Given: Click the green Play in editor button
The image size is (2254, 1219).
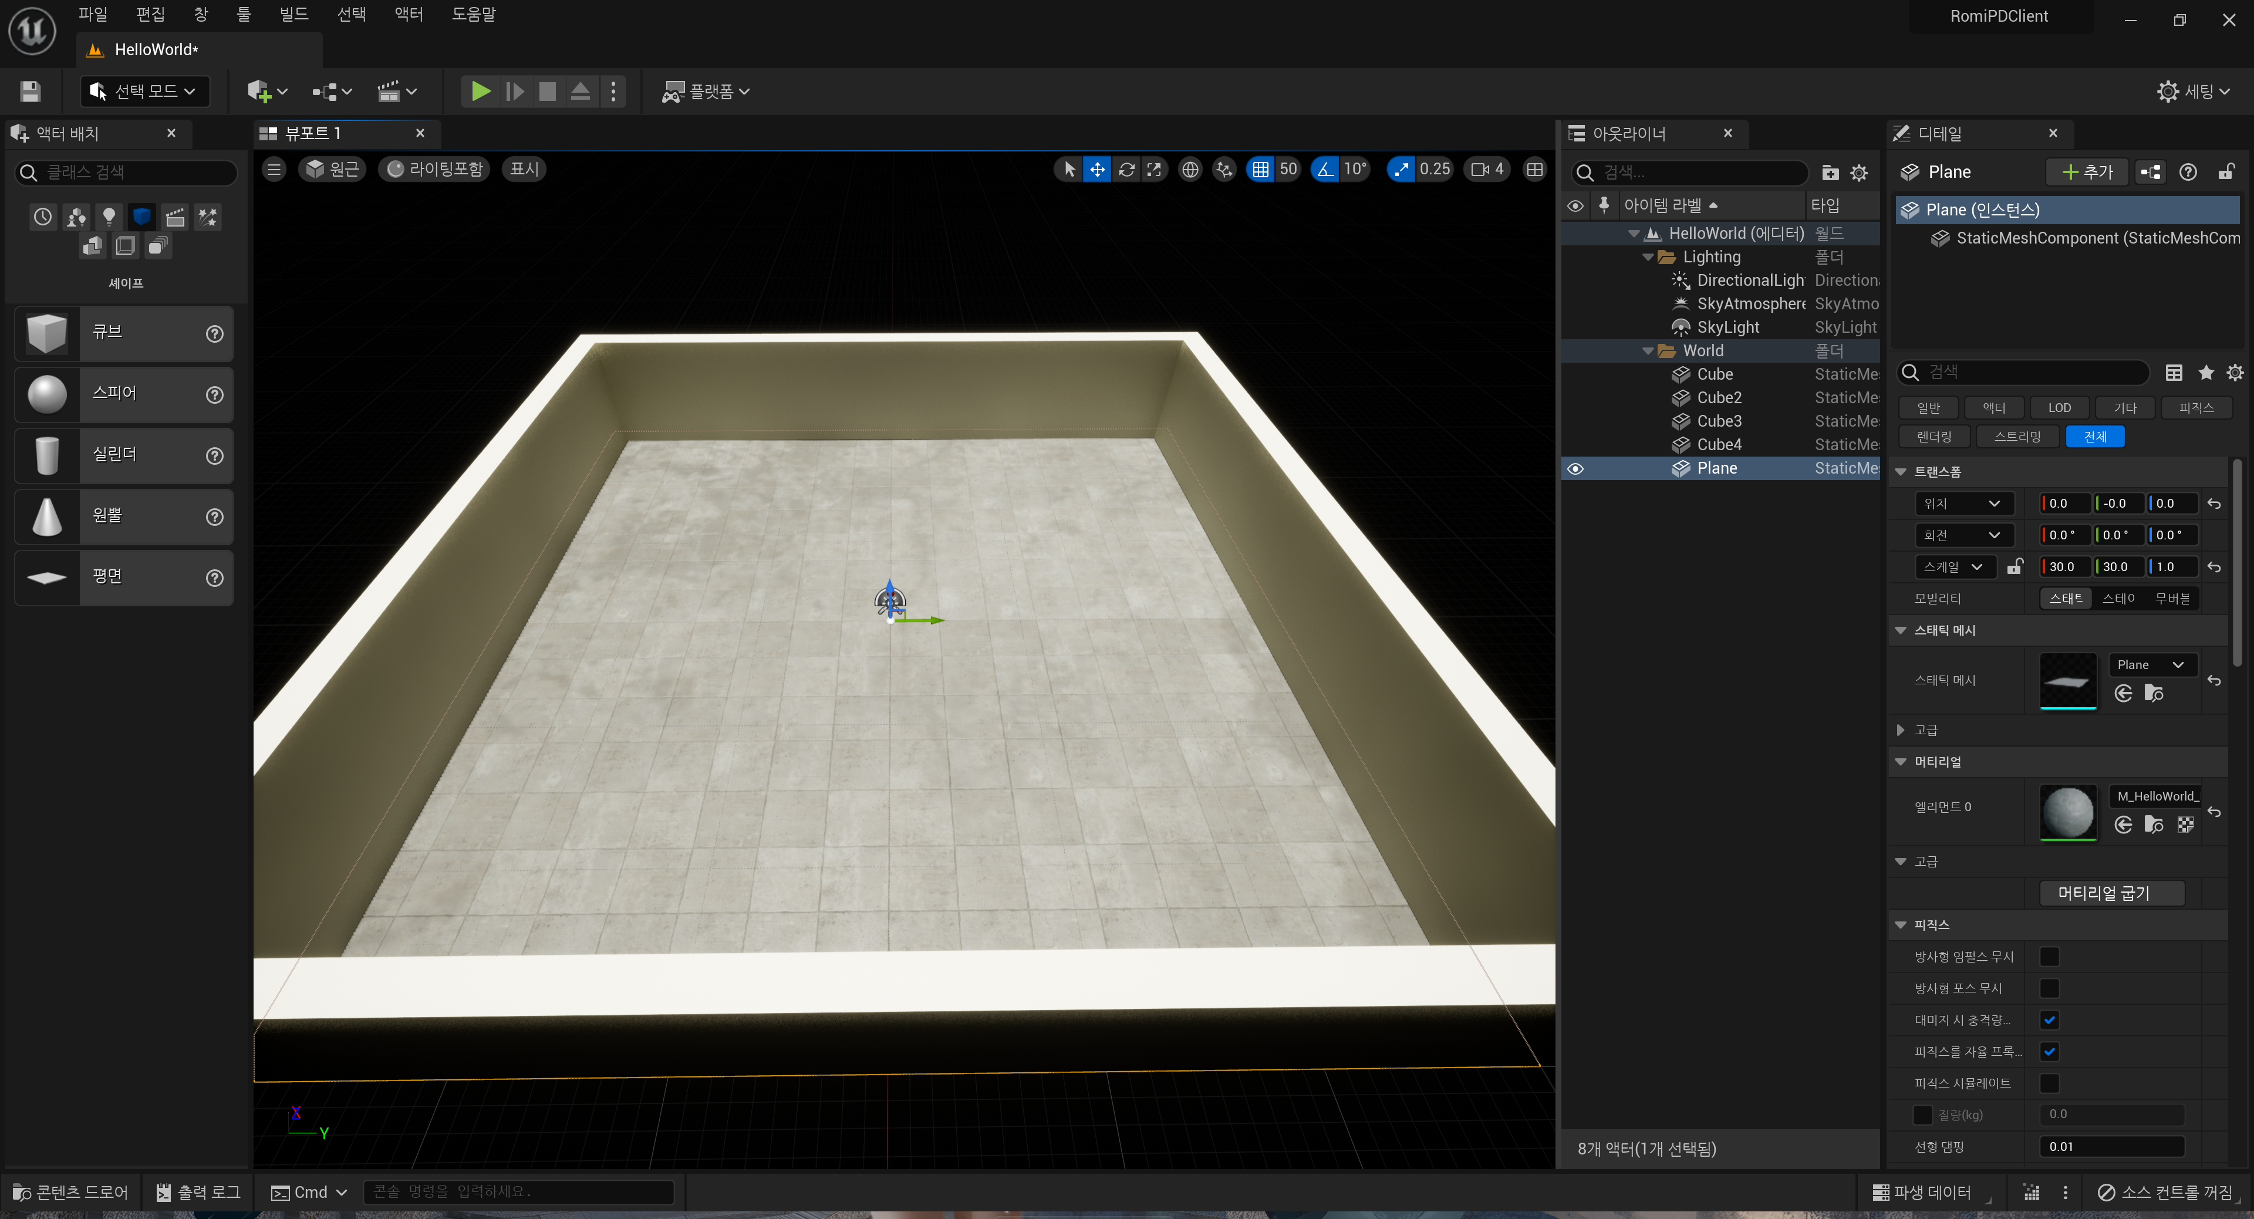Looking at the screenshot, I should [x=480, y=91].
